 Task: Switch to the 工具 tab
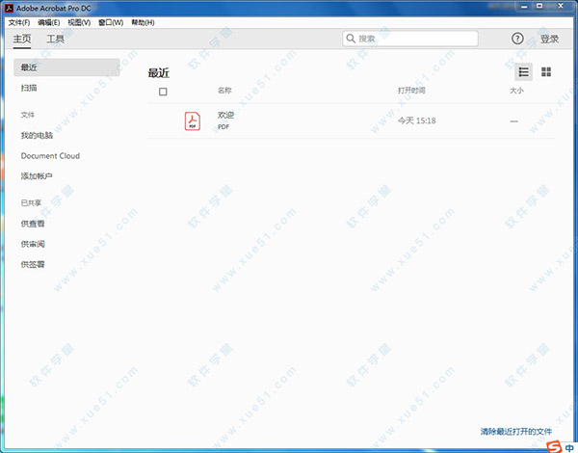coord(56,40)
